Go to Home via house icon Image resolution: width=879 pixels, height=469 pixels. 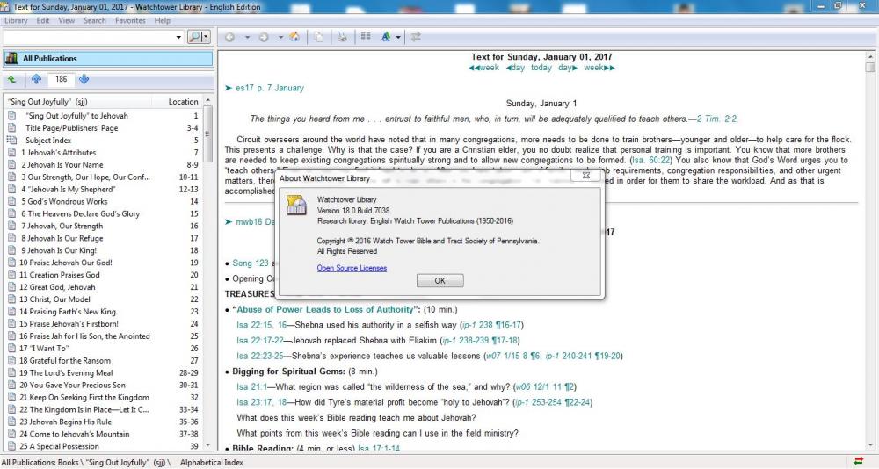pyautogui.click(x=294, y=37)
